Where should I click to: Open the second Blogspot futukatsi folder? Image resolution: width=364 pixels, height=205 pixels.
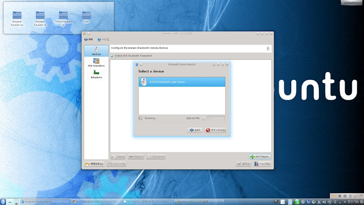(40, 19)
